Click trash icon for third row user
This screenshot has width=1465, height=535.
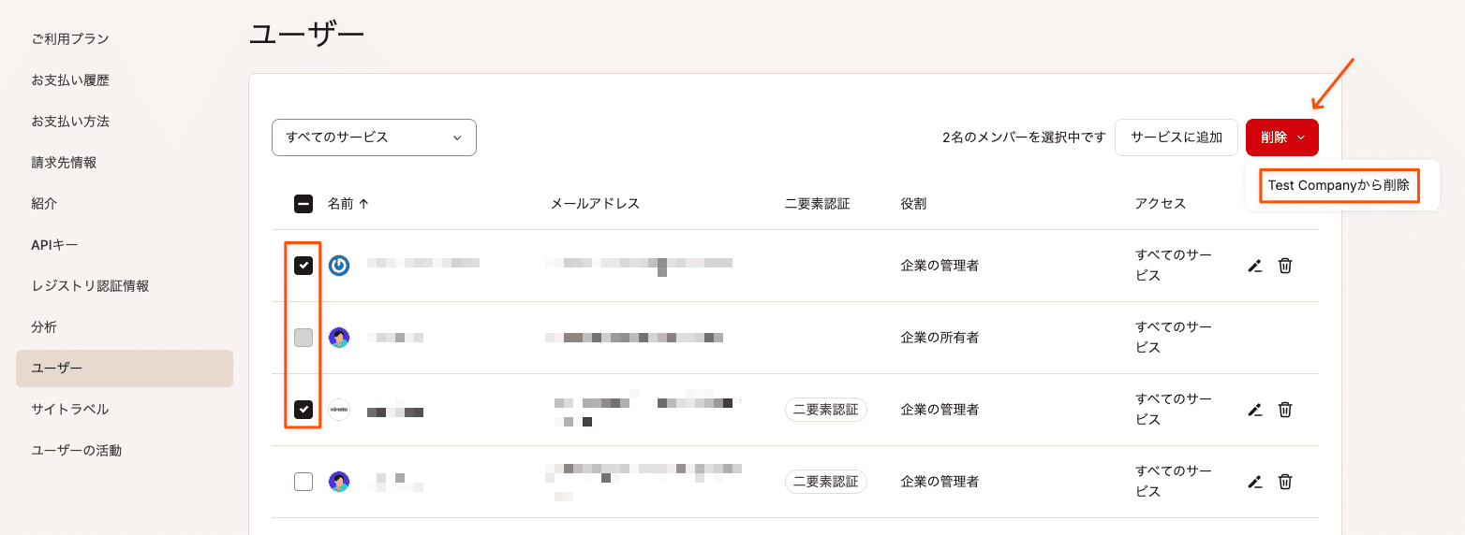tap(1285, 410)
